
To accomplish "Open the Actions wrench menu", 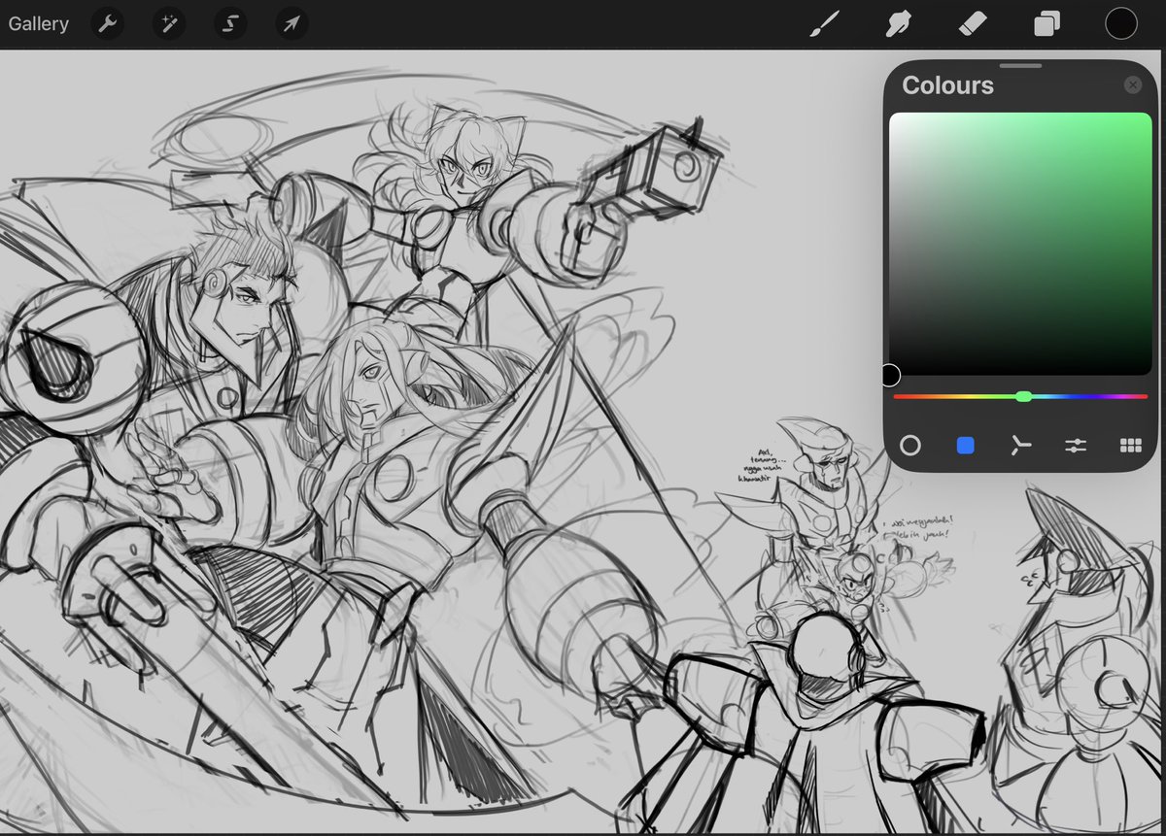I will pyautogui.click(x=108, y=24).
